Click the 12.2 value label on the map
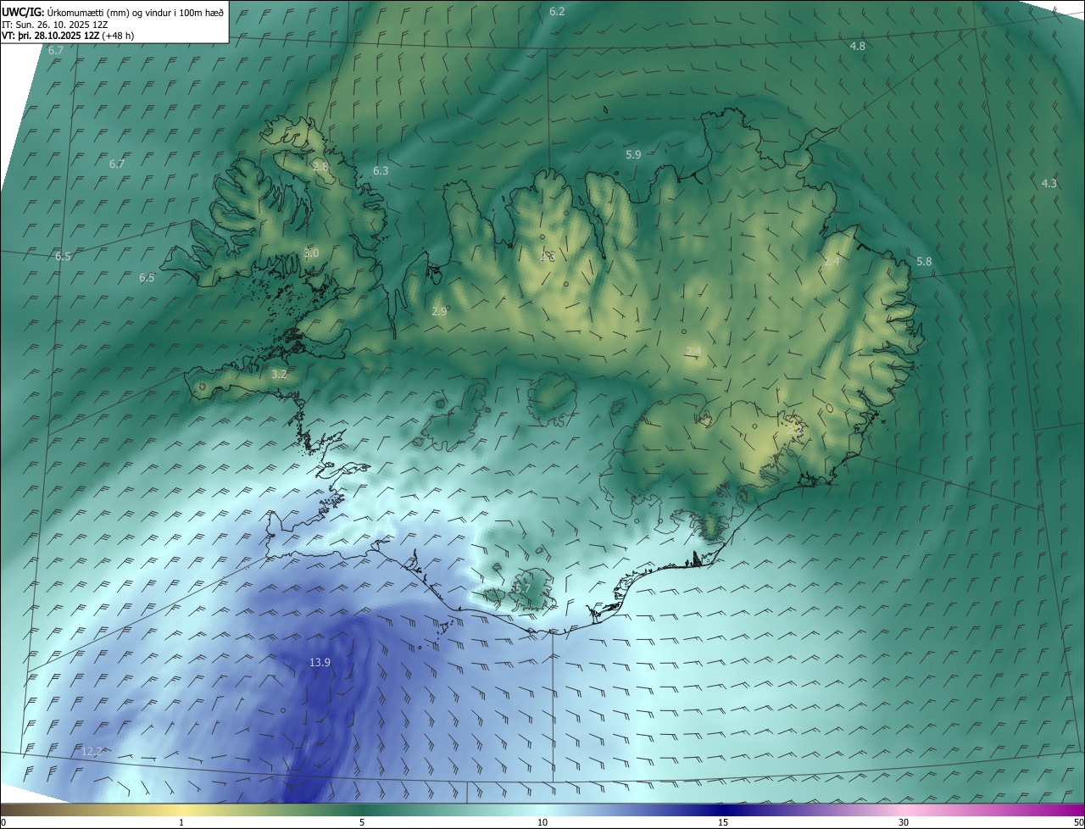The image size is (1085, 829). tap(92, 751)
